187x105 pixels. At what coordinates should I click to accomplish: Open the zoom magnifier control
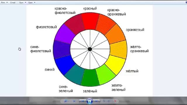(x=65, y=101)
